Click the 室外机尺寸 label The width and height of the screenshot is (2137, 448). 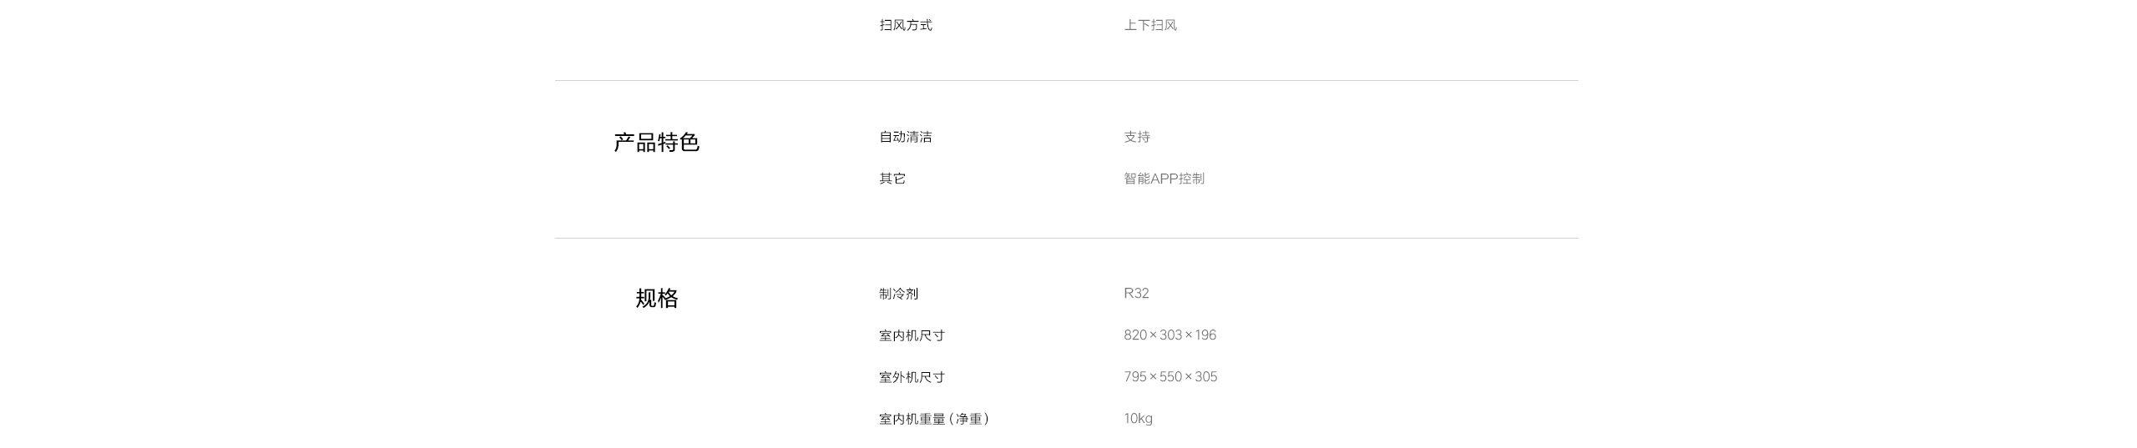click(x=912, y=377)
